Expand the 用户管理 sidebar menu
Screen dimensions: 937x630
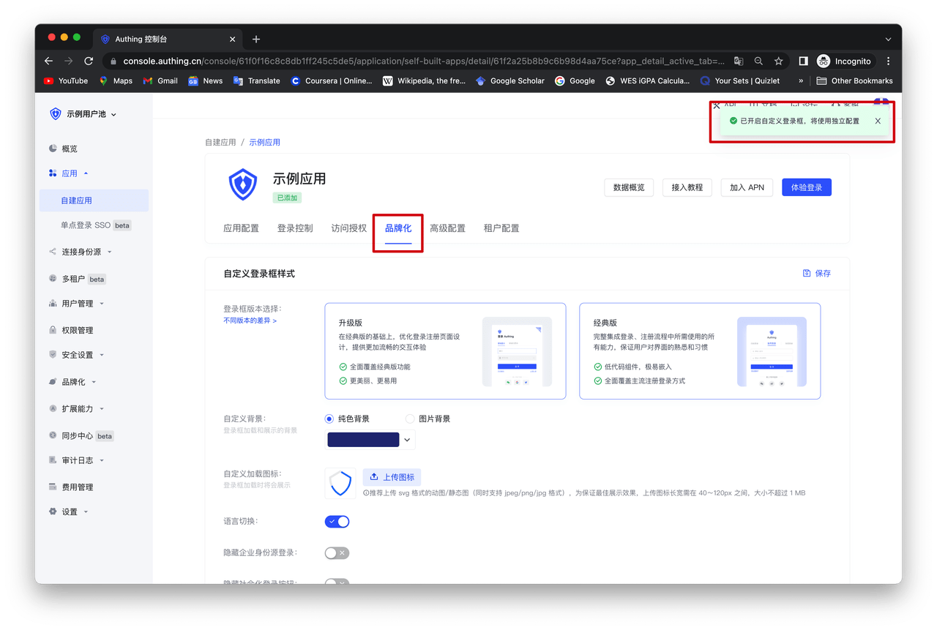click(77, 304)
